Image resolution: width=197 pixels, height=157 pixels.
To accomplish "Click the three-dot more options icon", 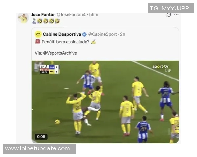I will click(x=176, y=15).
